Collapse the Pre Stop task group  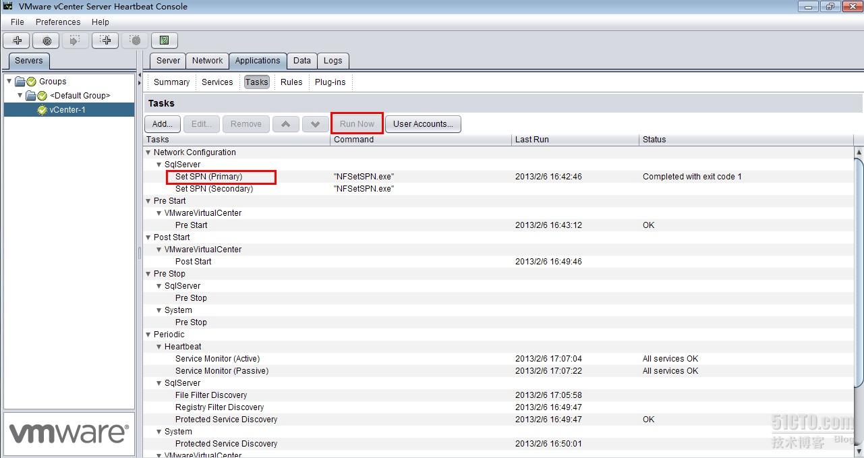coord(148,274)
